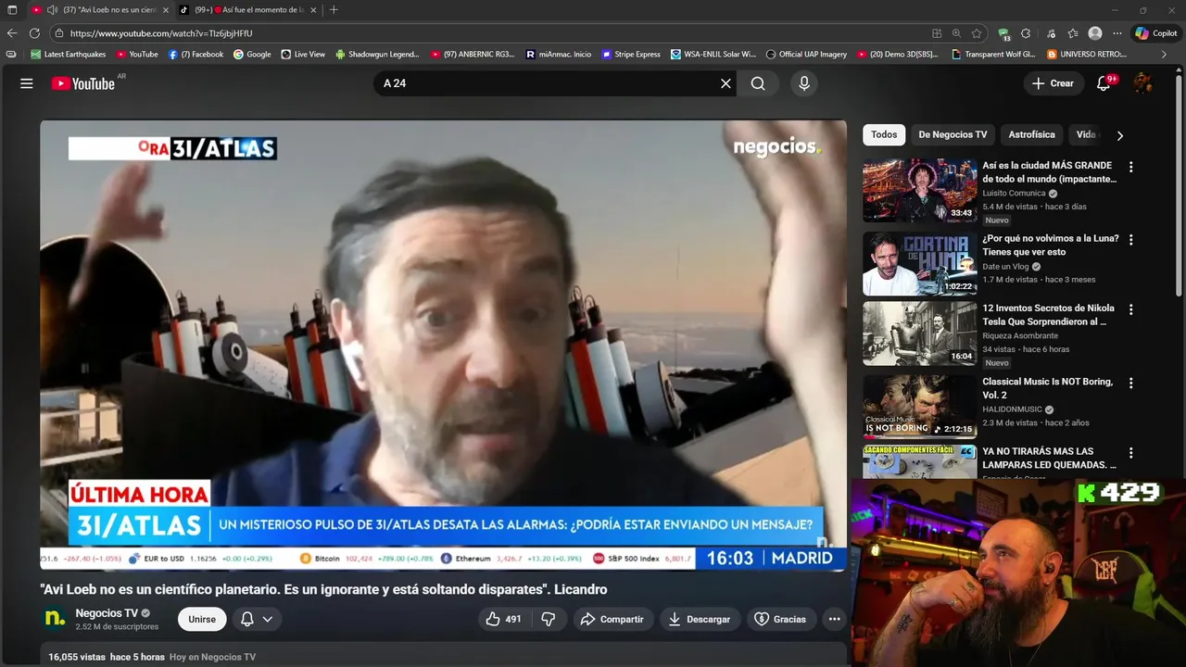This screenshot has width=1186, height=667.
Task: Open options for the ciudad MÁS GRANDE video
Action: (1130, 167)
